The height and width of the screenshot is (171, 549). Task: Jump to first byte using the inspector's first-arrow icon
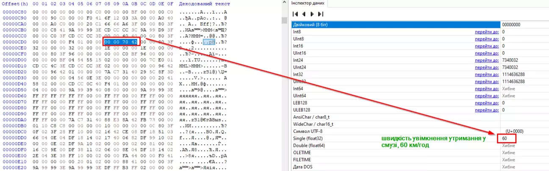(295, 14)
